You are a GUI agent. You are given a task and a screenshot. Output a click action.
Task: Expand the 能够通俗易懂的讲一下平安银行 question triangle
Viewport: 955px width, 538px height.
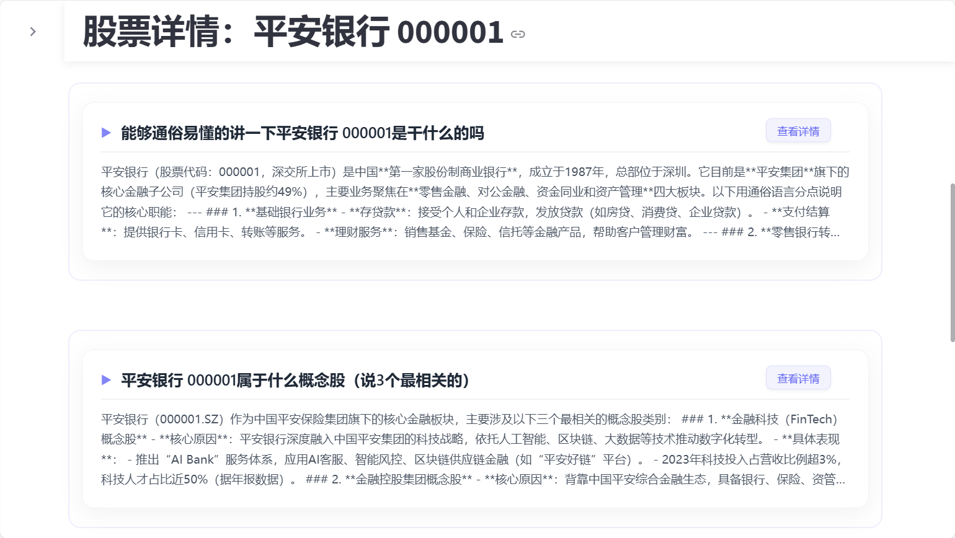[106, 133]
